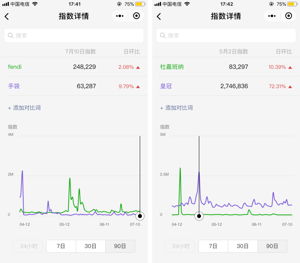Click the 5月2日指数 column header
This screenshot has width=300, height=263.
pos(233,52)
